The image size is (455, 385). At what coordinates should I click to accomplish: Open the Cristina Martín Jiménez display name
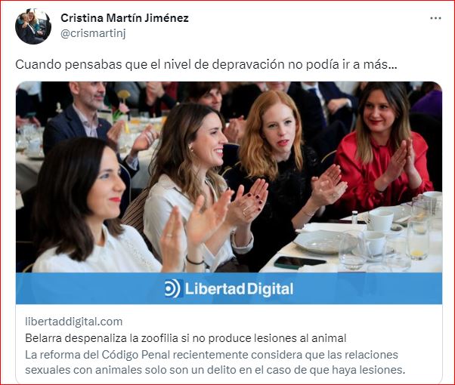[125, 18]
